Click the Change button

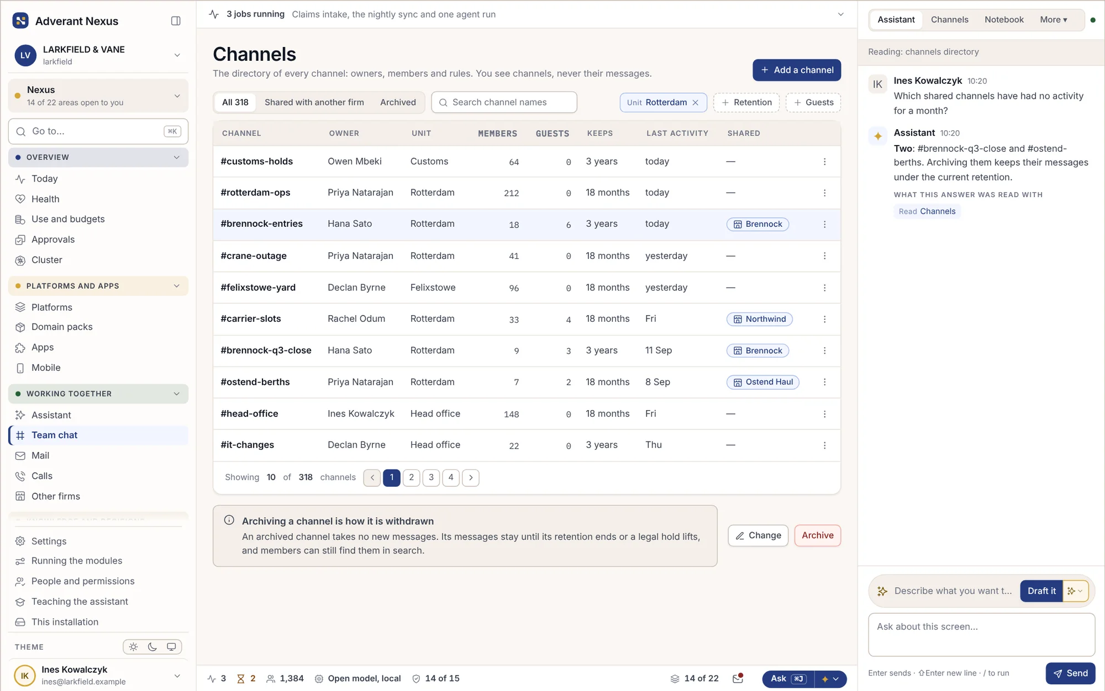[x=758, y=535]
